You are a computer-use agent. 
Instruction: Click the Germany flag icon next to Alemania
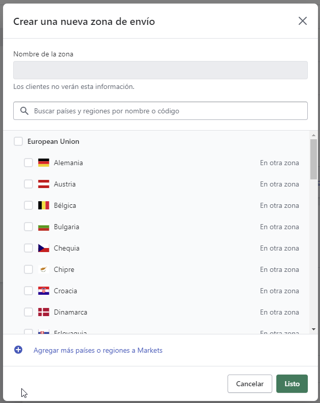(x=44, y=163)
